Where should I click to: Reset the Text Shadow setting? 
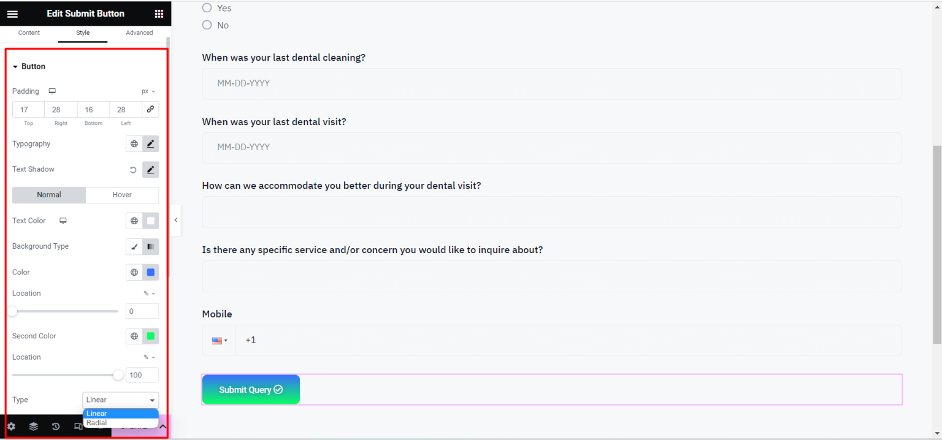[x=133, y=170]
